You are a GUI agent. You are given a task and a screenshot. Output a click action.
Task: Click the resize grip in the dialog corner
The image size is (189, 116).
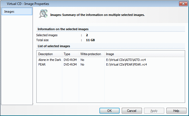click(x=187, y=114)
